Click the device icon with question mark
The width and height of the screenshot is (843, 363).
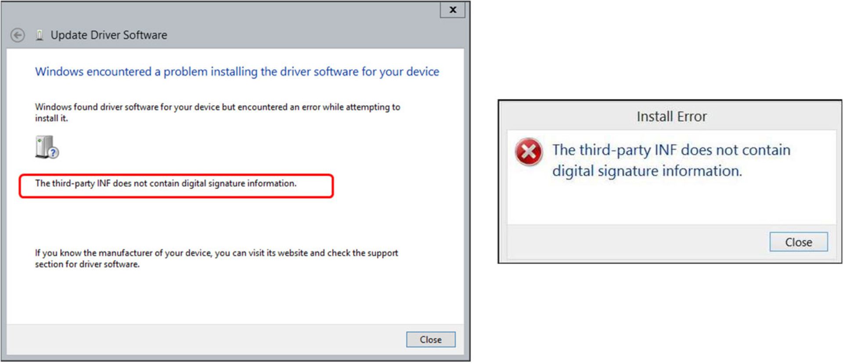(x=47, y=147)
